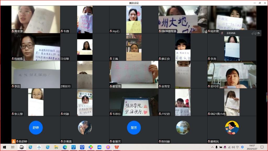
Task: Click the system tray volume icon
Action: click(x=233, y=147)
